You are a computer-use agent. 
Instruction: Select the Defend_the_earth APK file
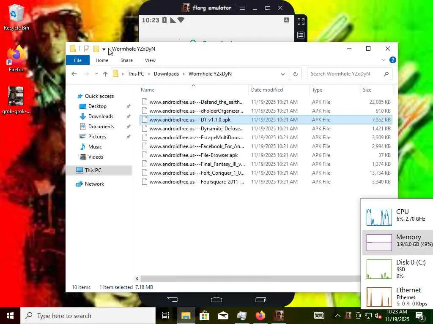tap(266, 102)
